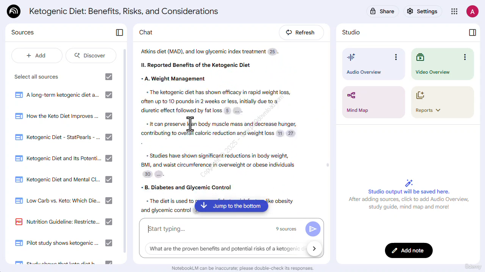This screenshot has width=485, height=272.
Task: Add a note in Studio
Action: 408,250
